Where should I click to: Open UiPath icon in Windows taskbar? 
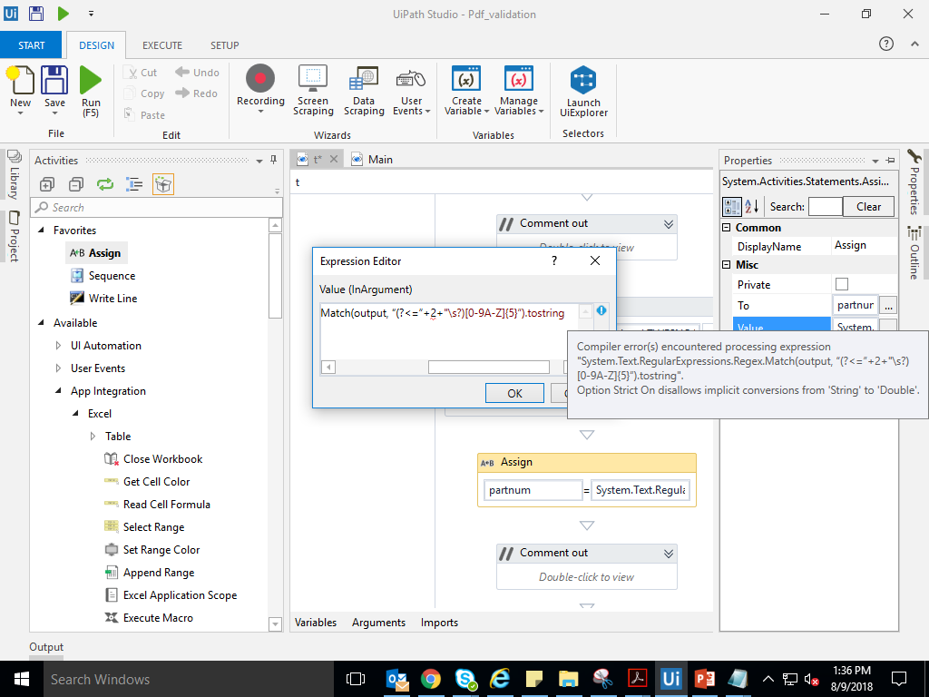(671, 678)
